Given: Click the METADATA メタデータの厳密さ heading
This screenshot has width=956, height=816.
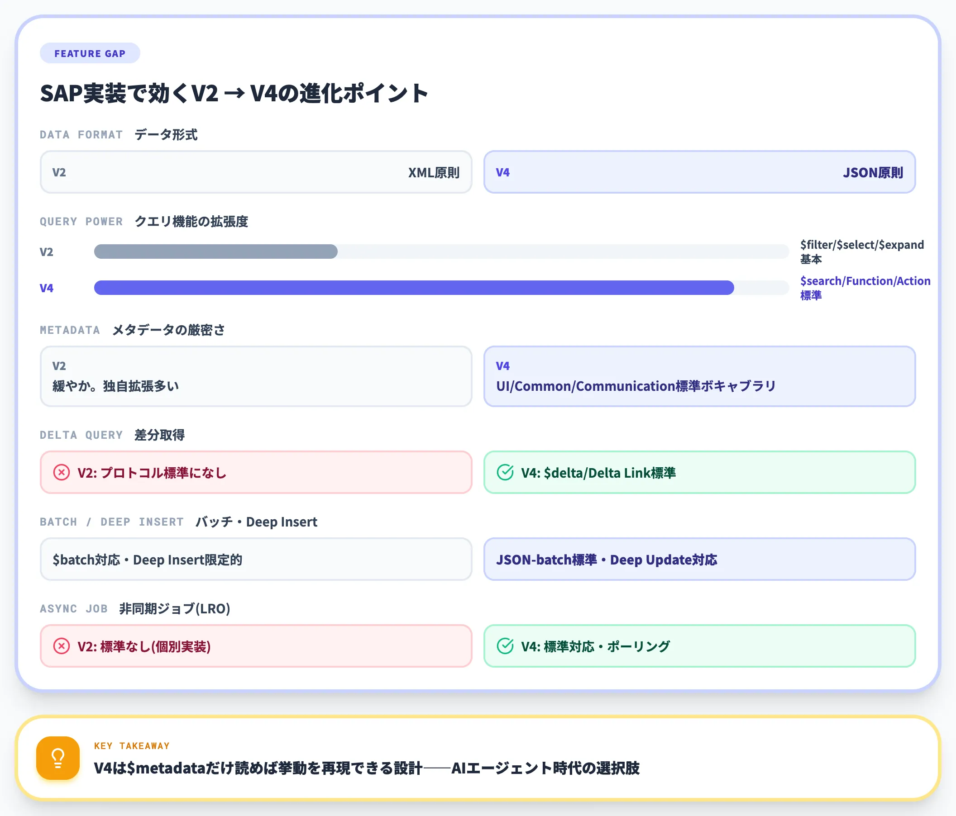Looking at the screenshot, I should [133, 330].
